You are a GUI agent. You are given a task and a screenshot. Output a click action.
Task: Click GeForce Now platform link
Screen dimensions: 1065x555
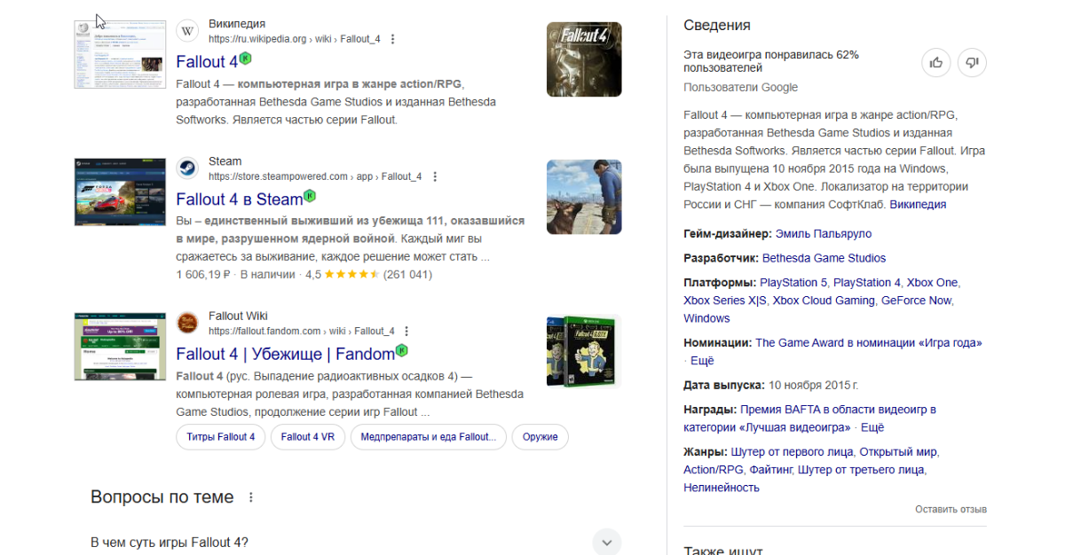click(x=916, y=301)
